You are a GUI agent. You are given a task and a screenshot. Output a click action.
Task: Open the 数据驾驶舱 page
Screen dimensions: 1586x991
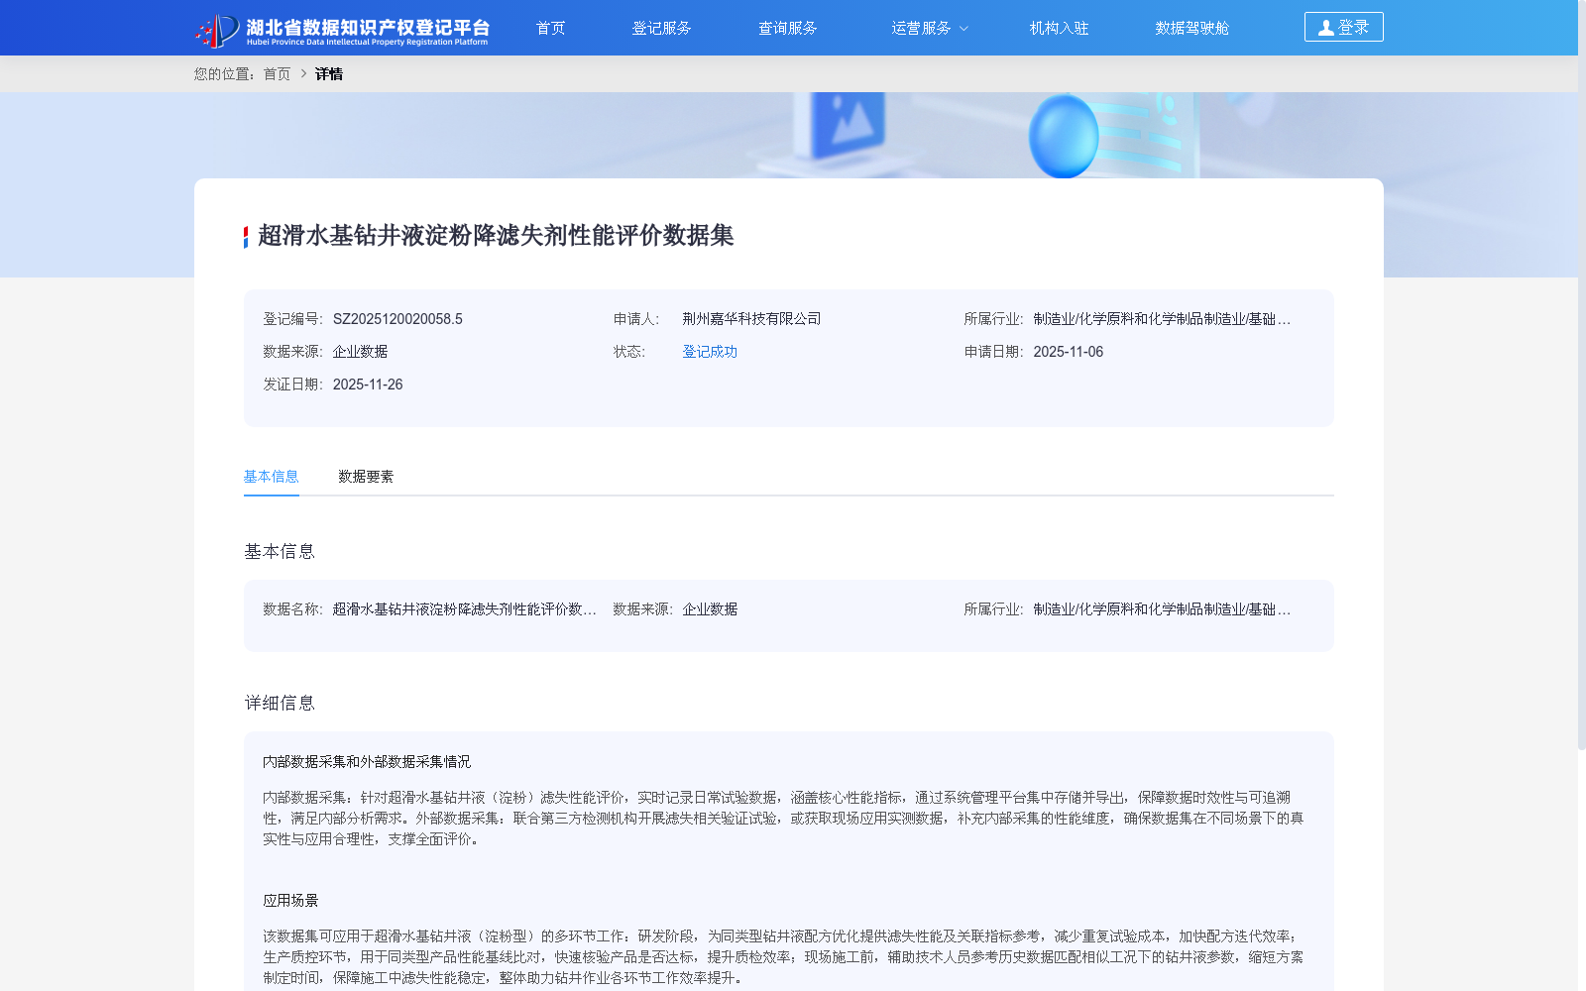click(x=1191, y=28)
